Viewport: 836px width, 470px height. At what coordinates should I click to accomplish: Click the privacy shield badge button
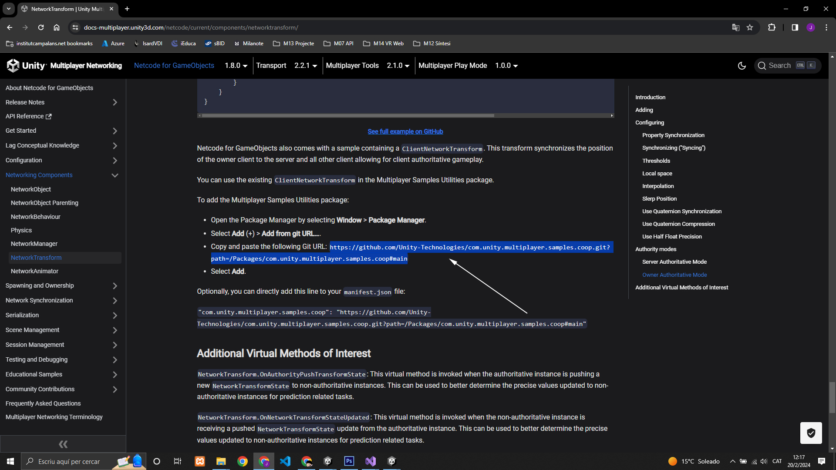[x=811, y=433]
